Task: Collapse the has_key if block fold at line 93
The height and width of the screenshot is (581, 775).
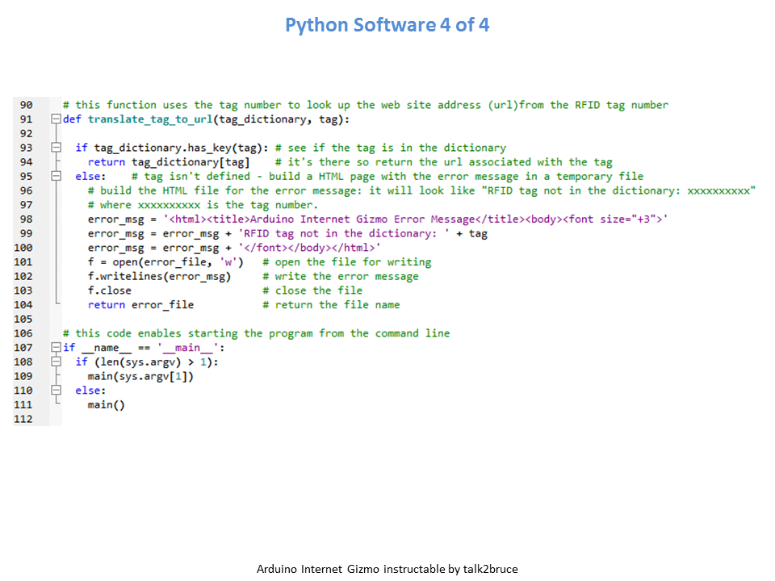Action: click(57, 147)
